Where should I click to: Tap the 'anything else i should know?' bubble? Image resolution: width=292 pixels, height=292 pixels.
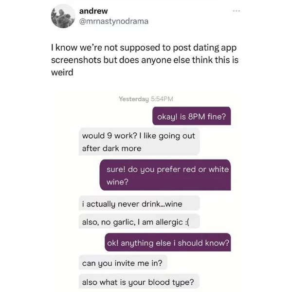point(168,242)
